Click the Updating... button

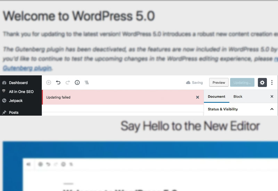[242, 82]
